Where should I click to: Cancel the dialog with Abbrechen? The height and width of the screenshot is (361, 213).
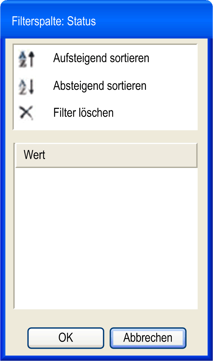[x=148, y=338]
